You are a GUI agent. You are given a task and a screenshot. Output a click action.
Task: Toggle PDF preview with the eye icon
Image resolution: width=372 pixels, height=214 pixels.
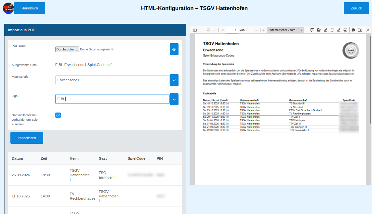(x=174, y=49)
